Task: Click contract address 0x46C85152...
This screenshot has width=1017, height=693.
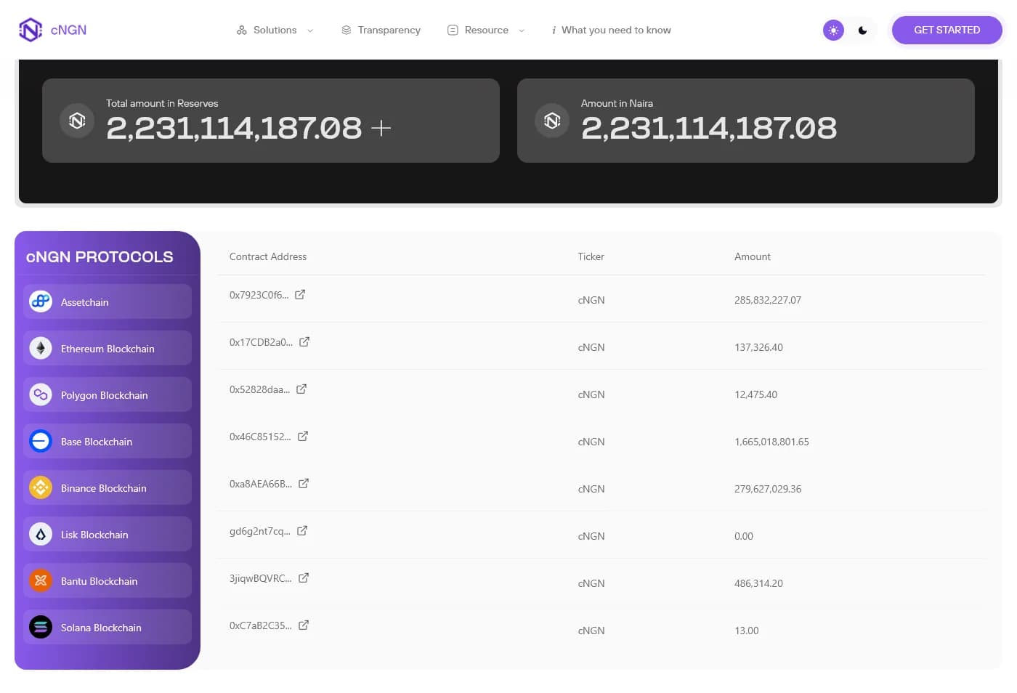Action: [260, 437]
